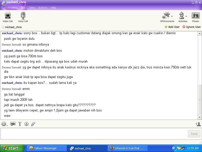Click the Send button
Screen dimensions: 202x152
(x=194, y=134)
